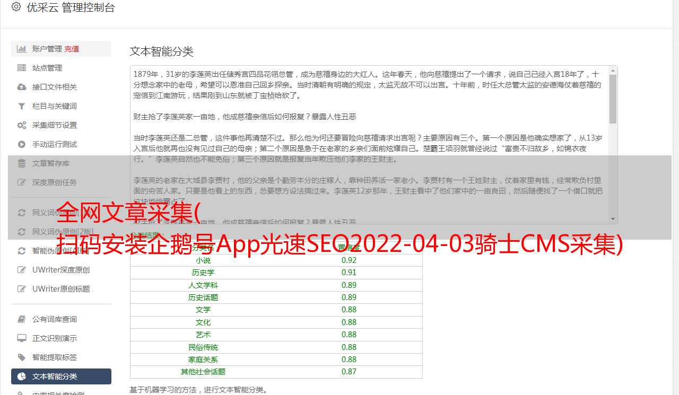Image resolution: width=679 pixels, height=395 pixels.
Task: Click inside the article text area
Action: (369, 144)
